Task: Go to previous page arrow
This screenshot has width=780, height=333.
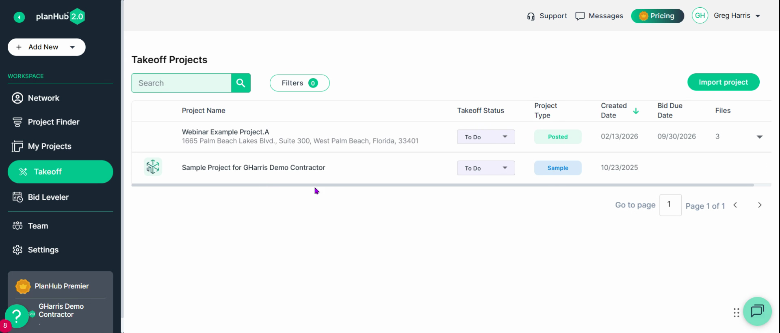Action: tap(735, 205)
